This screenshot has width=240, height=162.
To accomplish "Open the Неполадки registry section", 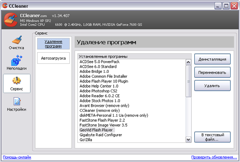I will click(16, 63).
